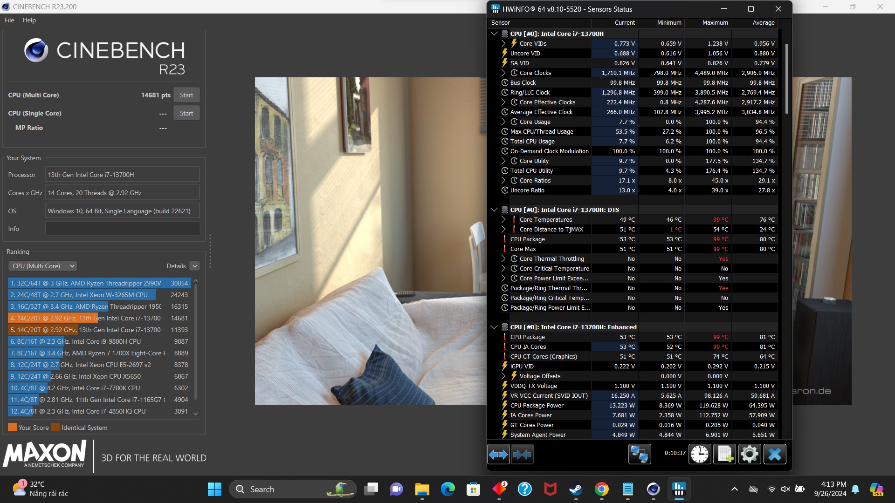895x503 pixels.
Task: Close sensors with blue X icon in toolbar
Action: click(x=775, y=454)
